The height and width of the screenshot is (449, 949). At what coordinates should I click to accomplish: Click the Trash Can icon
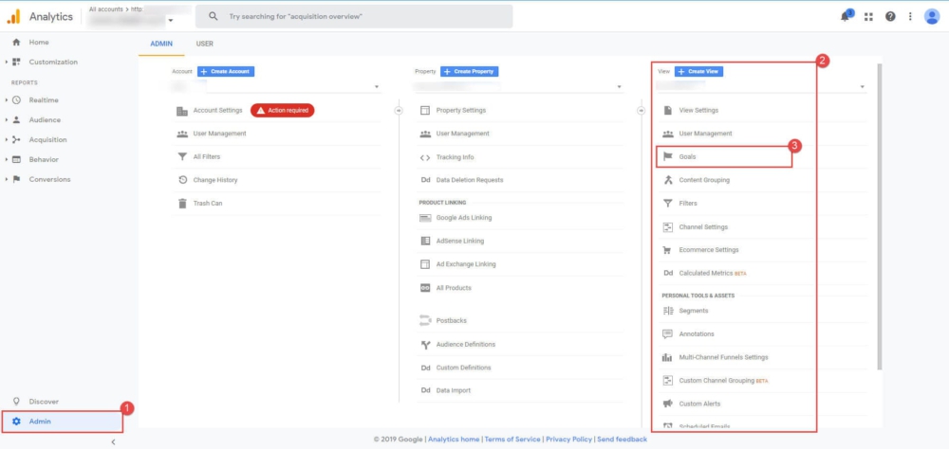click(181, 203)
